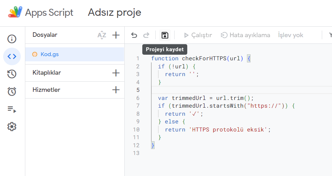Click the redo arrow in toolbar
The width and height of the screenshot is (332, 176).
(146, 35)
